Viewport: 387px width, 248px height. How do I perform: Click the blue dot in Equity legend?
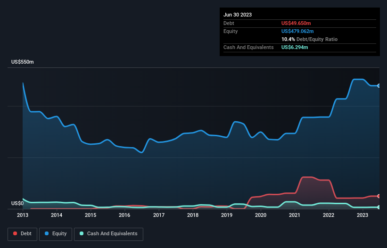pos(47,233)
